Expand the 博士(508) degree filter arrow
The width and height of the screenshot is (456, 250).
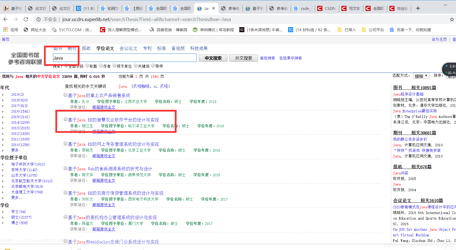pyautogui.click(x=3, y=223)
